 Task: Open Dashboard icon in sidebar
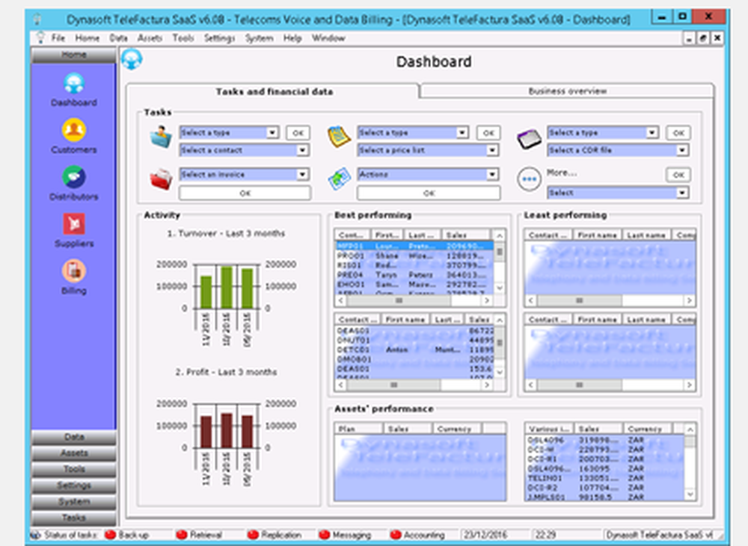coord(74,84)
